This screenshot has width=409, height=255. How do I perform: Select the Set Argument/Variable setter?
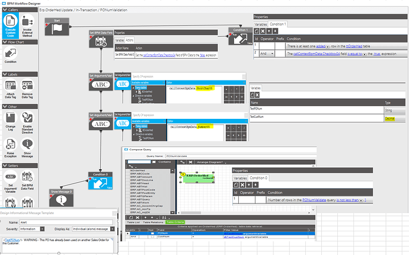[11, 182]
